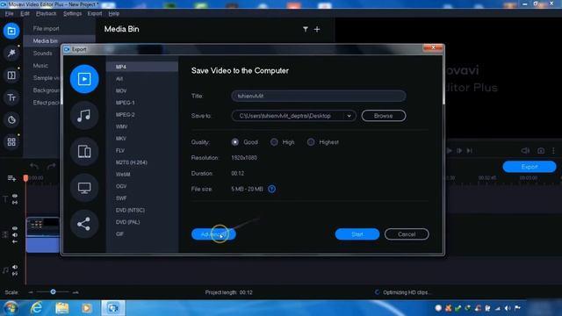Click the plus icon in Media Bin header
The width and height of the screenshot is (562, 316).
coord(317,29)
